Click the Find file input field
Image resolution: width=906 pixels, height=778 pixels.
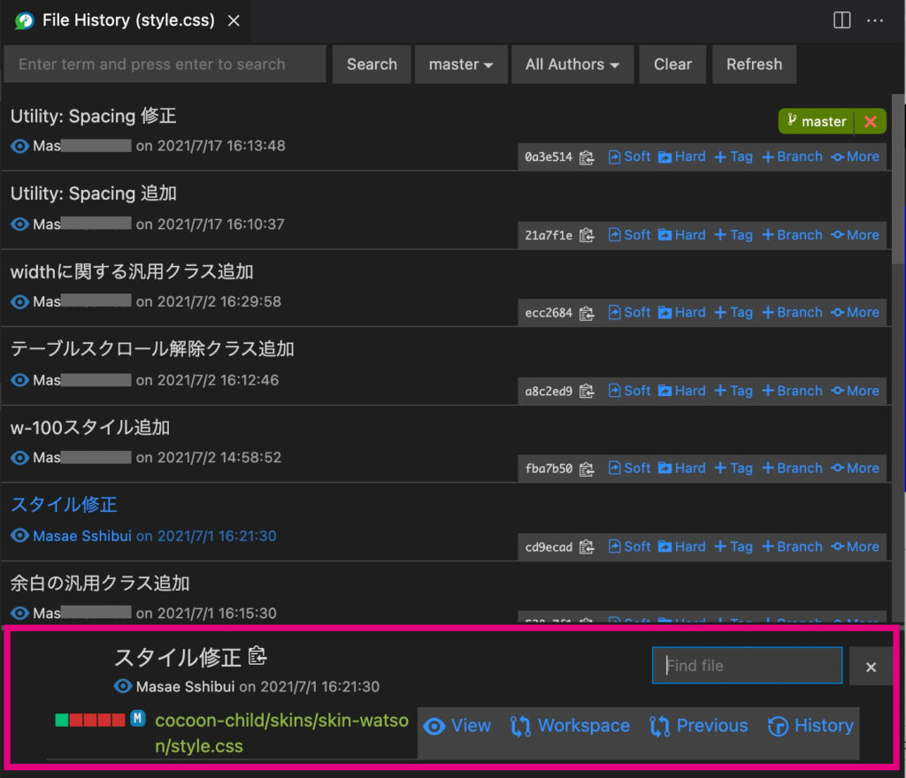(x=747, y=666)
